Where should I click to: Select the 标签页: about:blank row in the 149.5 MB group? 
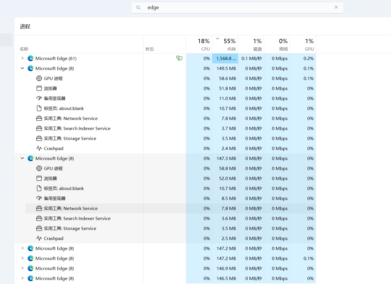click(x=165, y=108)
